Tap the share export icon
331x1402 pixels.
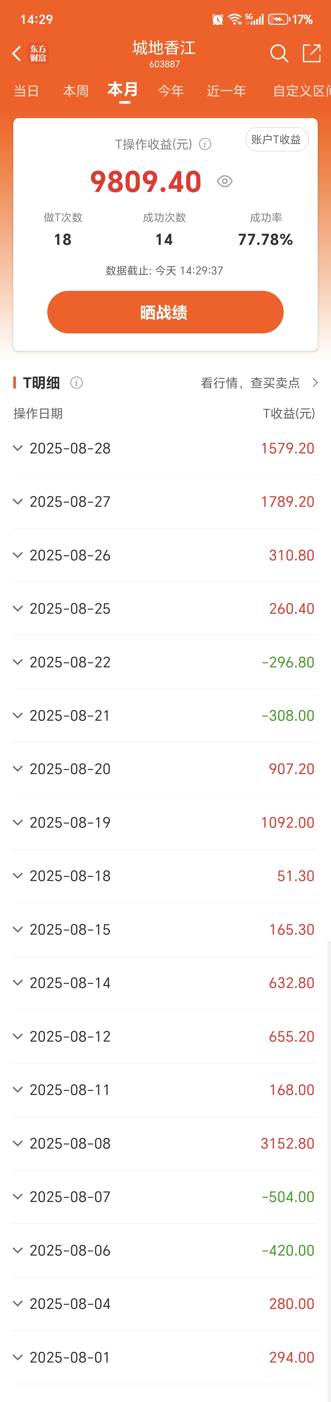(312, 53)
